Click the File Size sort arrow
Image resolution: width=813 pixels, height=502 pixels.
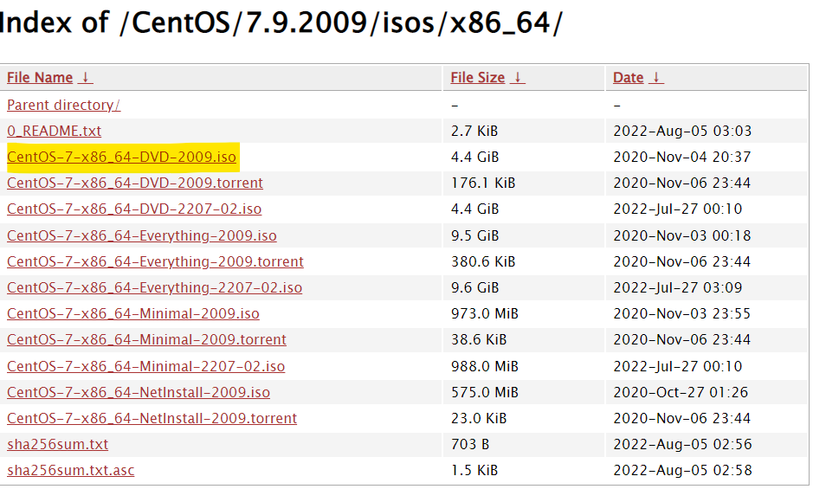[518, 78]
